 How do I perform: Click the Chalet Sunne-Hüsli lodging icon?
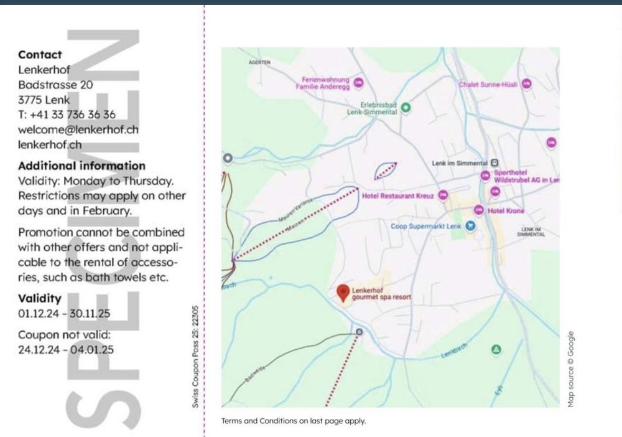coord(526,84)
